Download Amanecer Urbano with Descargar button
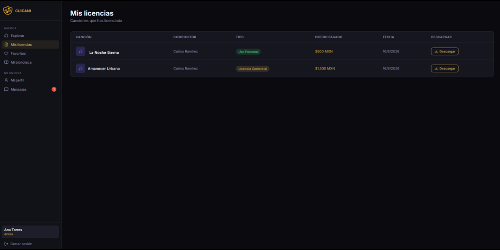The height and width of the screenshot is (250, 500). click(x=445, y=69)
